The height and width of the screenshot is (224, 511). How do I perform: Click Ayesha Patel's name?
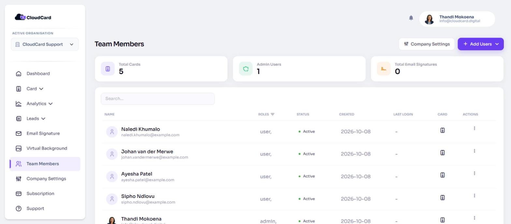tap(137, 174)
